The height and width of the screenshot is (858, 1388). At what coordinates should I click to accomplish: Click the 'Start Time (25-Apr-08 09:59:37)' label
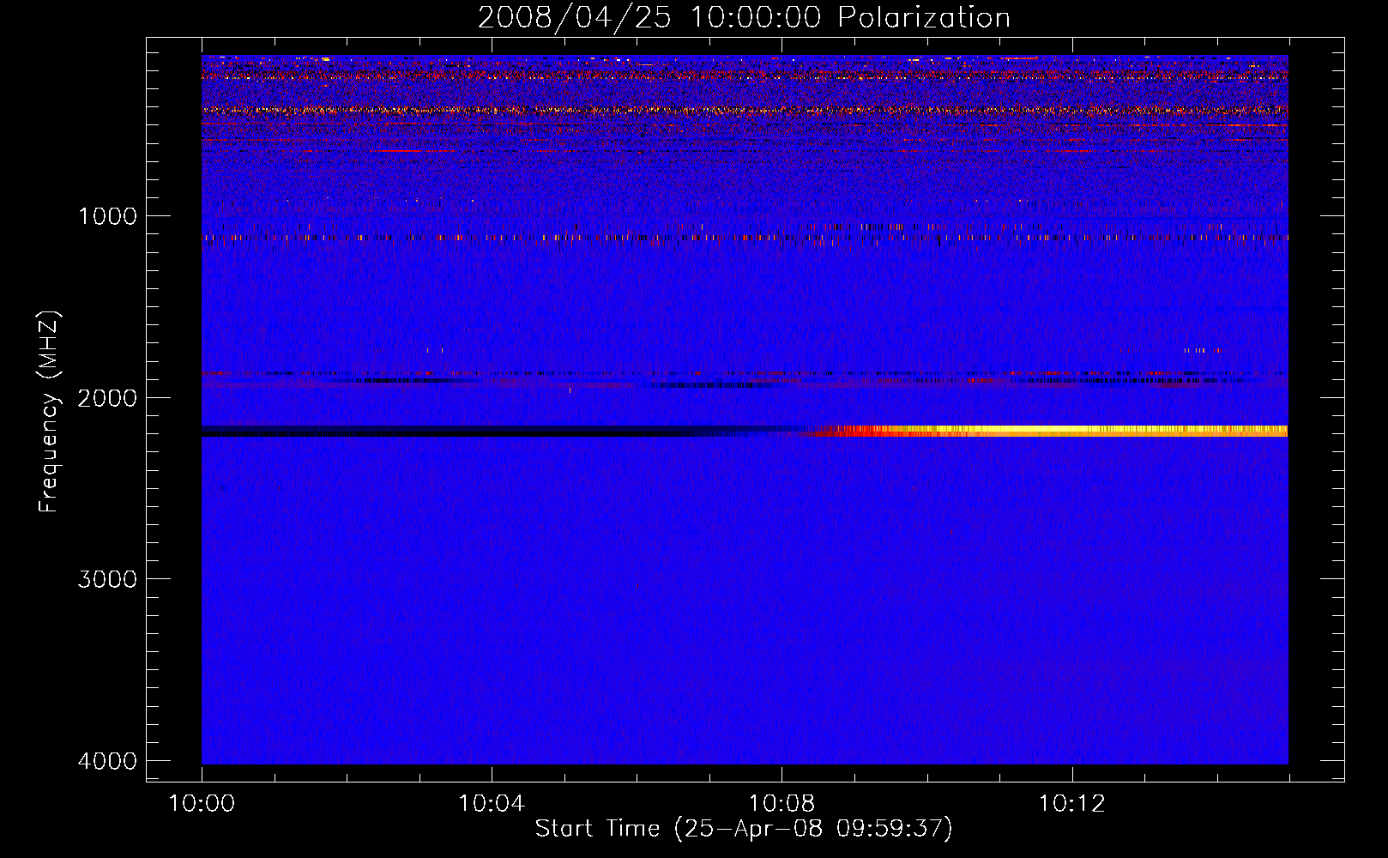(x=744, y=829)
